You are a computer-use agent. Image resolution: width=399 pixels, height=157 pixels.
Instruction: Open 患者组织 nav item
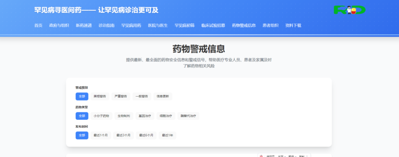270,25
